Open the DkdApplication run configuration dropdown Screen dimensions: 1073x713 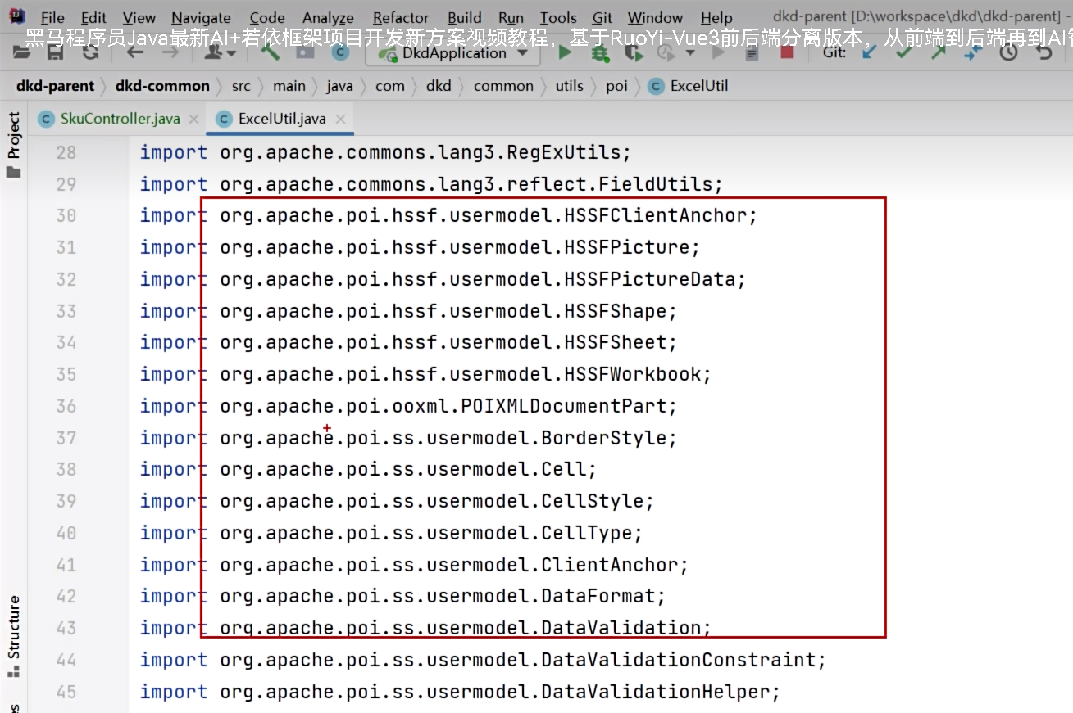pyautogui.click(x=453, y=53)
